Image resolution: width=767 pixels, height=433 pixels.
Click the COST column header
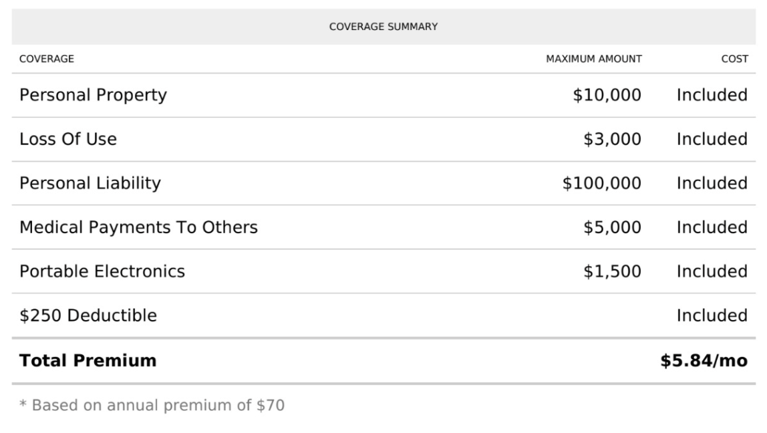pyautogui.click(x=734, y=59)
